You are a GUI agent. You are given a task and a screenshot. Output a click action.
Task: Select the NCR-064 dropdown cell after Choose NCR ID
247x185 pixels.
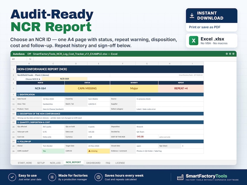pos(65,79)
